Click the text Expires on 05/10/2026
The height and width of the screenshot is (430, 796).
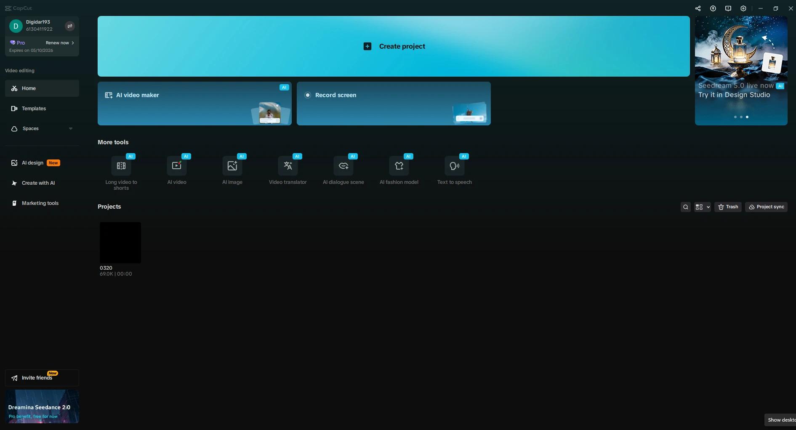point(31,50)
